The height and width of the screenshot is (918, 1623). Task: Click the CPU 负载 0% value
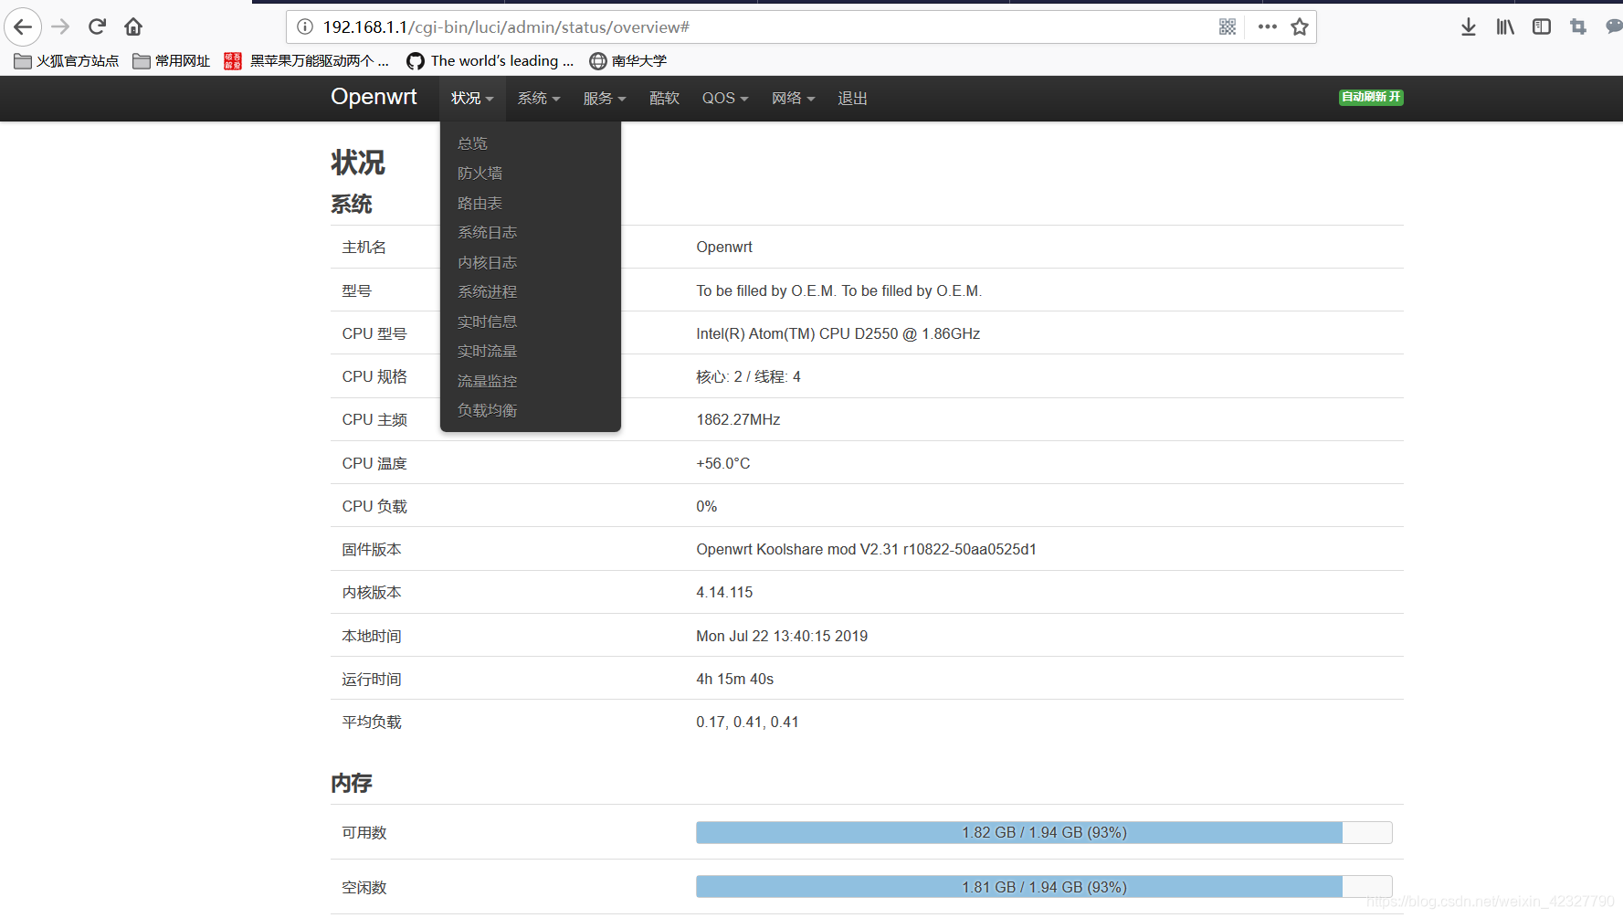point(706,506)
